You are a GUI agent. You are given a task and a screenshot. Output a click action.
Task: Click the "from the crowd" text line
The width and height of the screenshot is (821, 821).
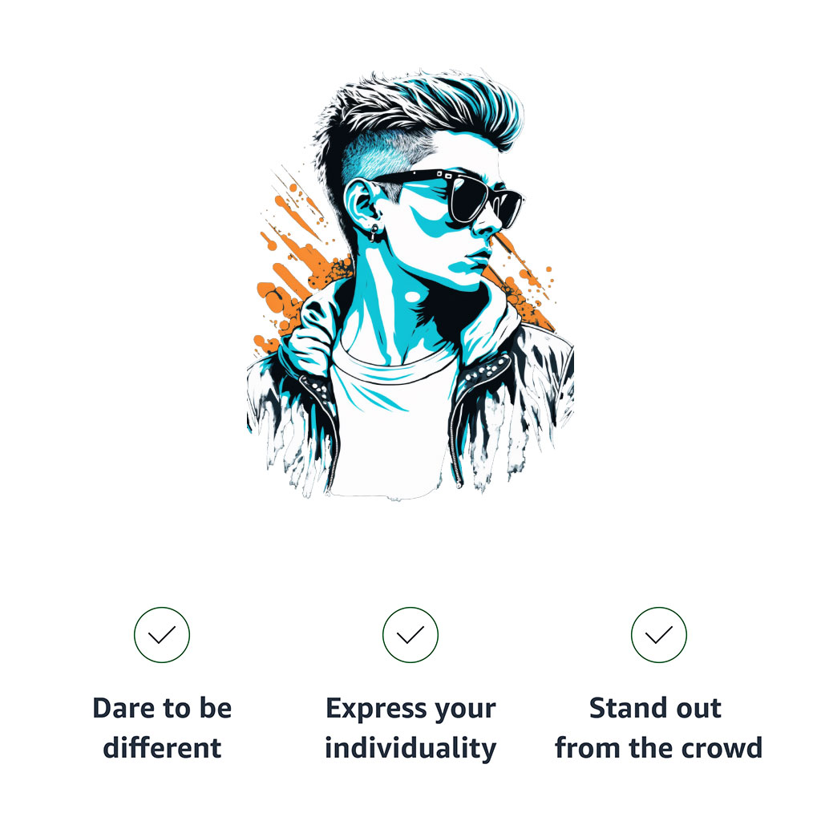tap(659, 747)
